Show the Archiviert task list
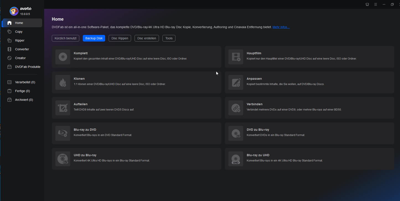This screenshot has width=400, height=201. pyautogui.click(x=24, y=100)
